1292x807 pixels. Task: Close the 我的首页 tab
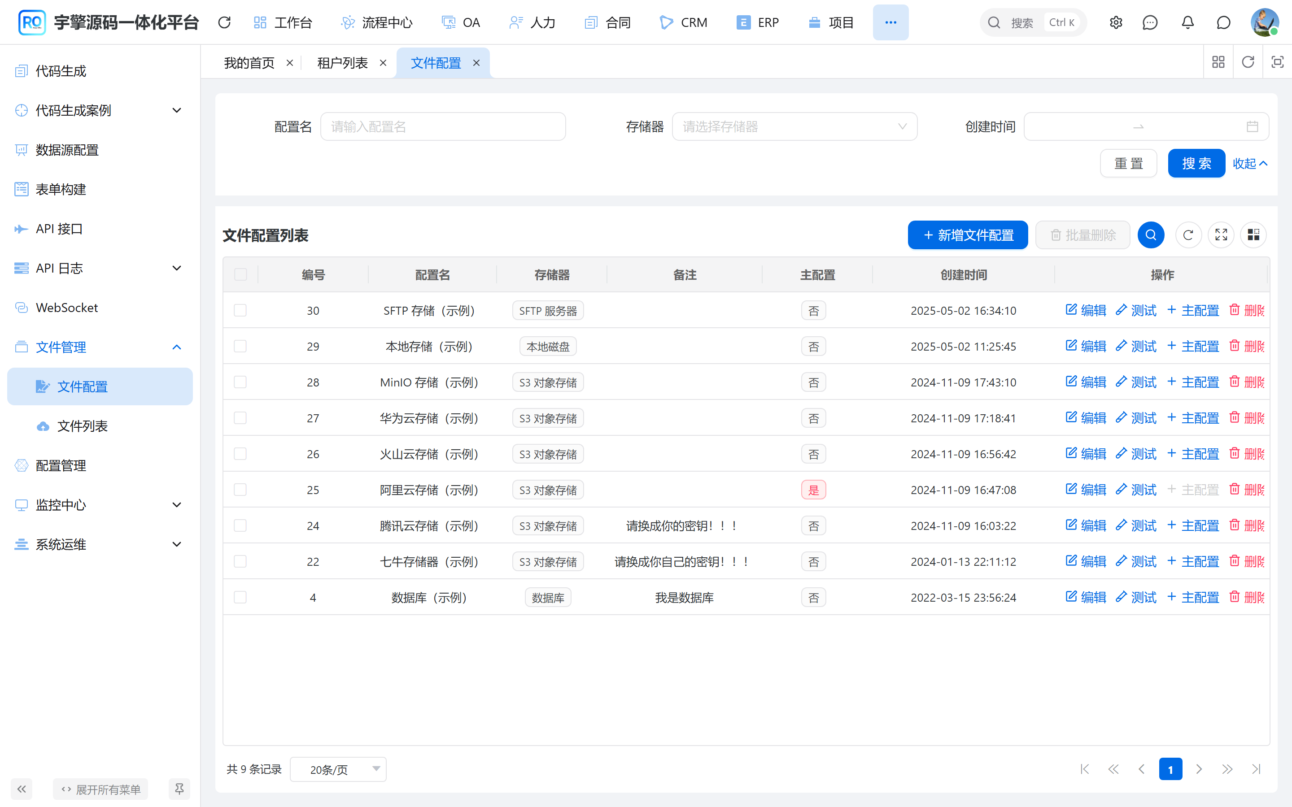[290, 63]
